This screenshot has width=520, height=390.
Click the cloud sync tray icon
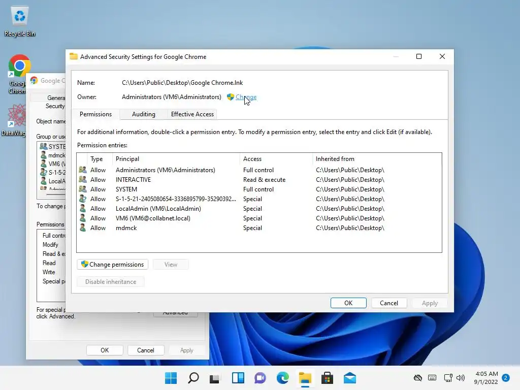pos(418,378)
